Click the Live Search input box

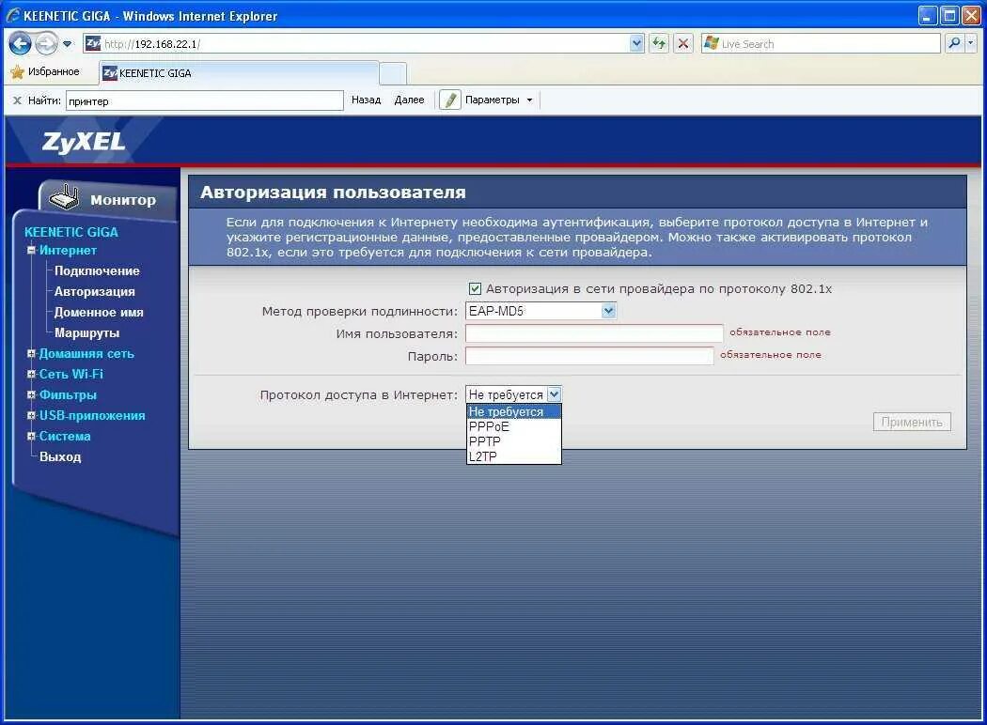tap(821, 43)
